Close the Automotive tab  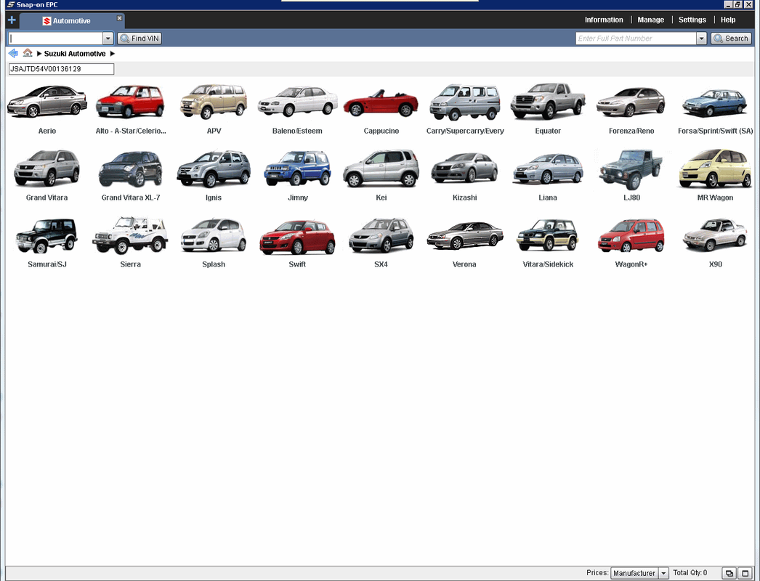coord(119,18)
